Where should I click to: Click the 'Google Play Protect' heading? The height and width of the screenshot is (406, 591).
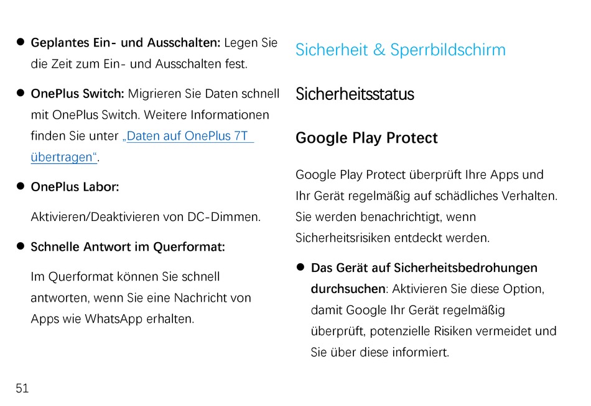(x=366, y=138)
